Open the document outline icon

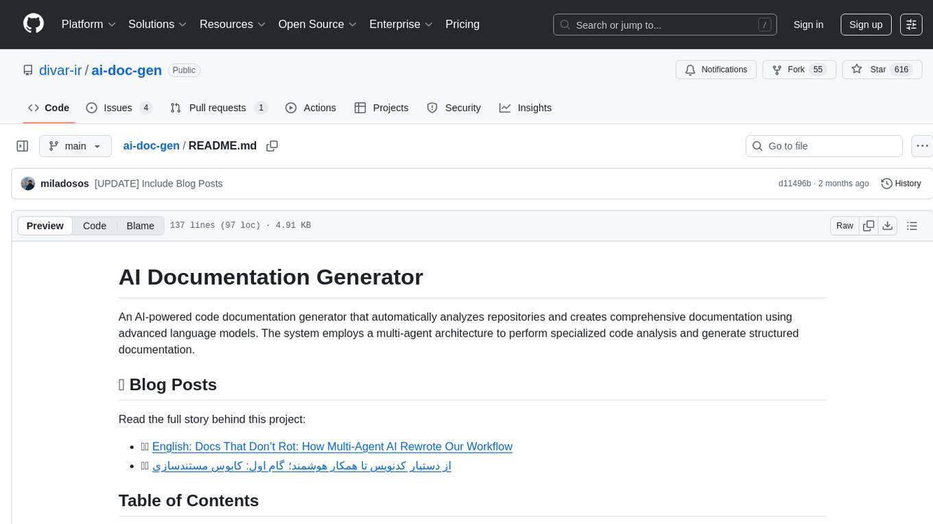click(912, 226)
